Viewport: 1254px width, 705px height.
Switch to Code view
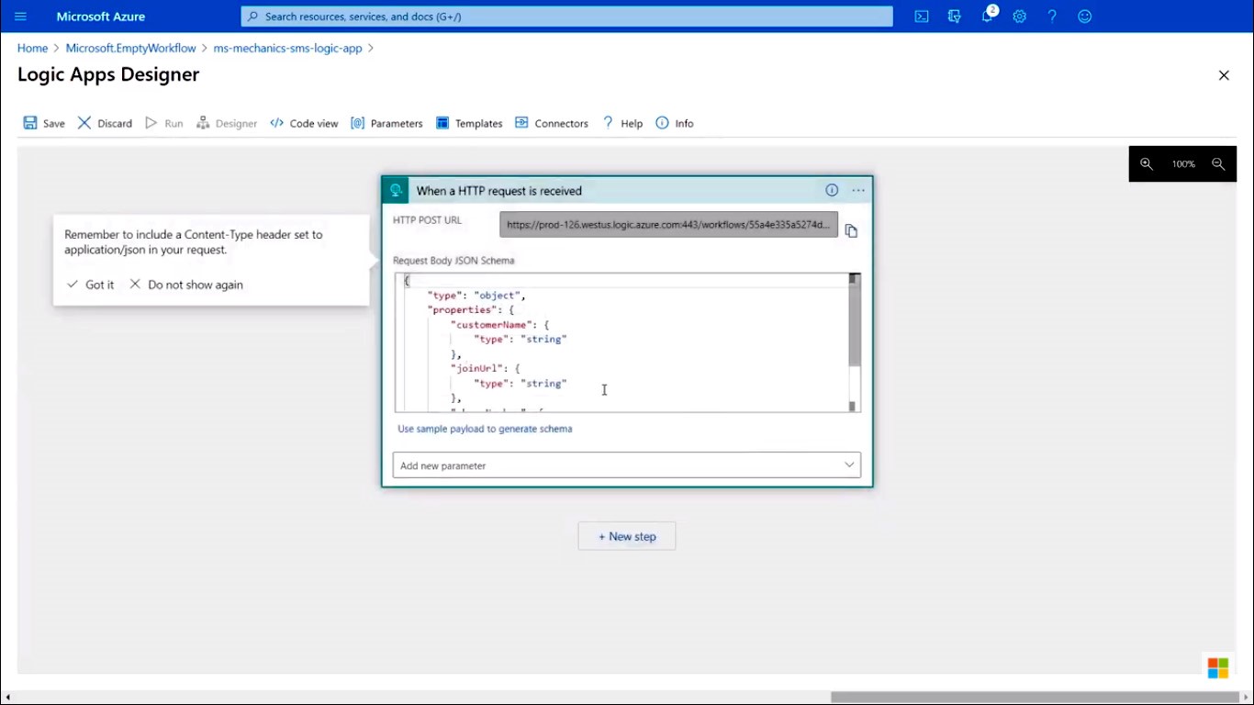point(304,123)
